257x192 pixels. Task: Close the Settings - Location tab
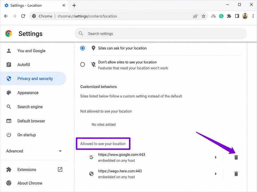coord(64,5)
